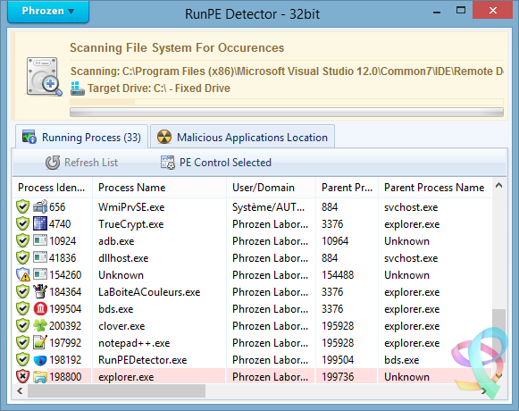Click the Refresh List circular arrow icon
Viewport: 519px width, 411px height.
click(53, 163)
